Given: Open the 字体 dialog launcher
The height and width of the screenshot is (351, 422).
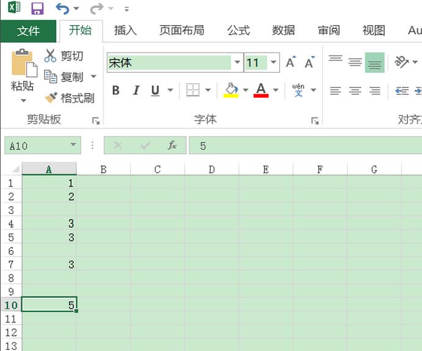Looking at the screenshot, I should coord(315,120).
